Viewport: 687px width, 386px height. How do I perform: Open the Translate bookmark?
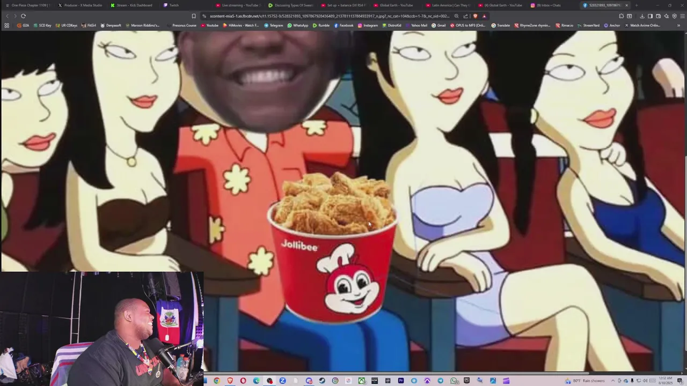[x=501, y=25]
